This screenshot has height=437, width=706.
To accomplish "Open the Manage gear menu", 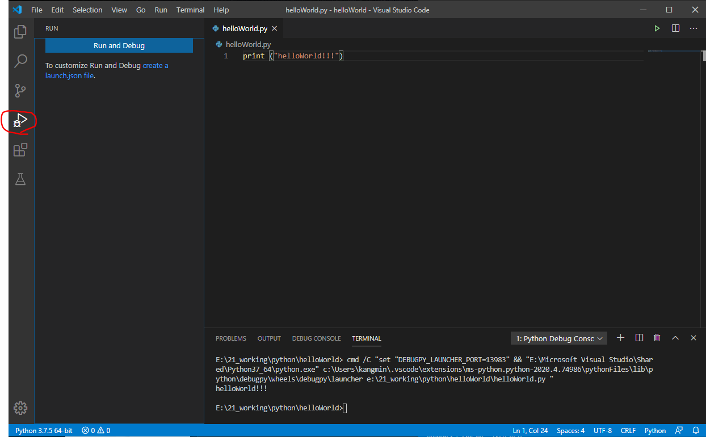I will click(20, 408).
